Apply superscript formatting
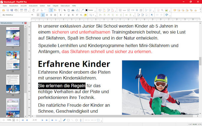 77,15
